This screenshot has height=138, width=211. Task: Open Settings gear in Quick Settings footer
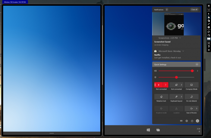[x=187, y=121]
